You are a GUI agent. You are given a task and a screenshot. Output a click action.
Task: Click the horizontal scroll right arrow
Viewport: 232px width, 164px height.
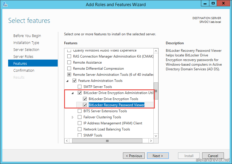point(151,141)
